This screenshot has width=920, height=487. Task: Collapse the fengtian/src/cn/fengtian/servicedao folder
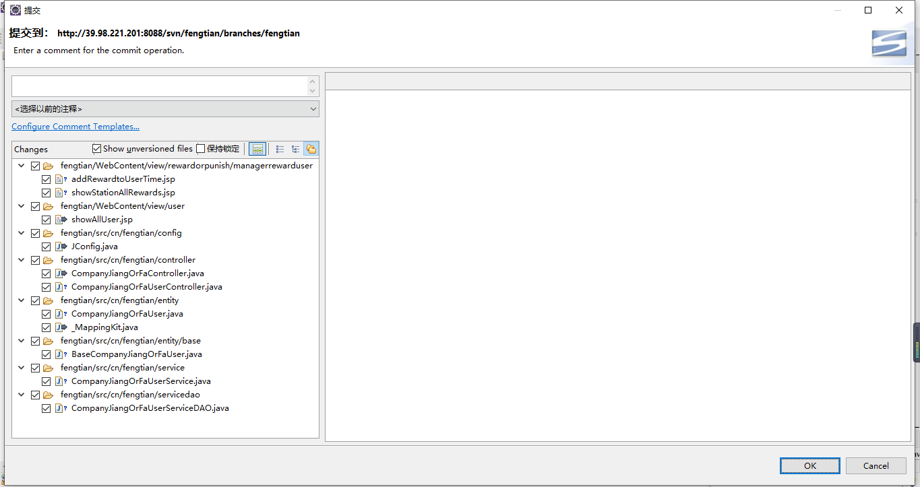click(x=22, y=395)
